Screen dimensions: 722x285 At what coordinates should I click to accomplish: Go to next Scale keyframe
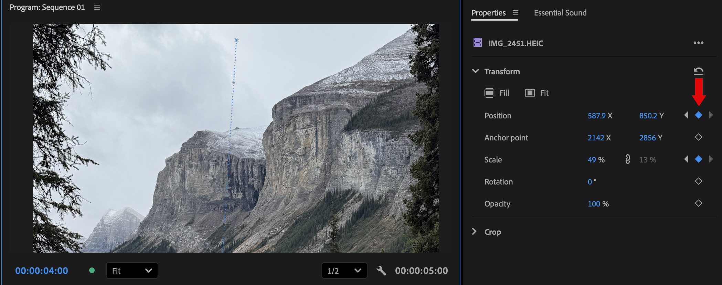pyautogui.click(x=711, y=159)
